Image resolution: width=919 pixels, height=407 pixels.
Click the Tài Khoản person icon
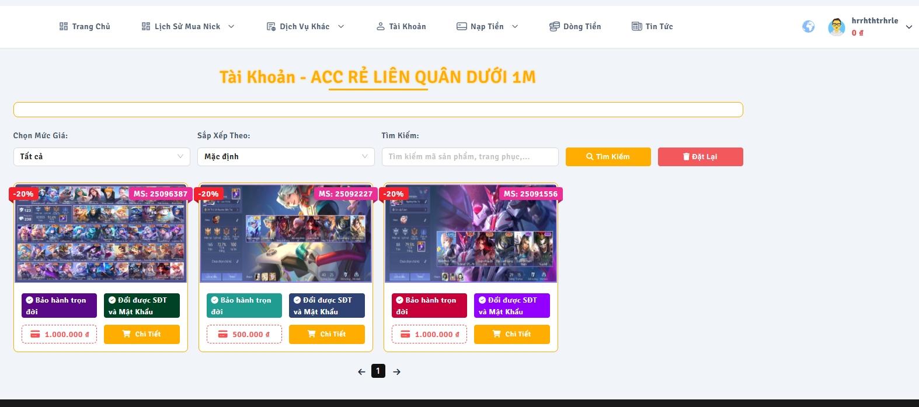381,26
